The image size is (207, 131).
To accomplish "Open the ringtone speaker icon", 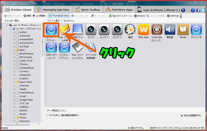I will click(x=170, y=30).
